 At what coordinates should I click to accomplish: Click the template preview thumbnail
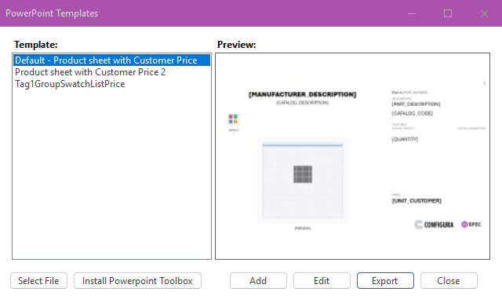coord(352,156)
